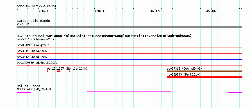This screenshot has height=108, width=250.
Task: Click the RefSeq Genes track title
Action: [x=28, y=86]
